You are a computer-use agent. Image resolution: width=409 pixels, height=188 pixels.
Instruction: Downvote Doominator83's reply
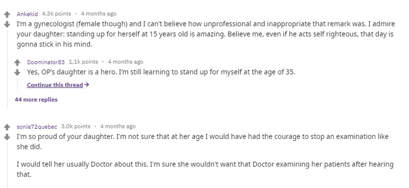point(17,72)
